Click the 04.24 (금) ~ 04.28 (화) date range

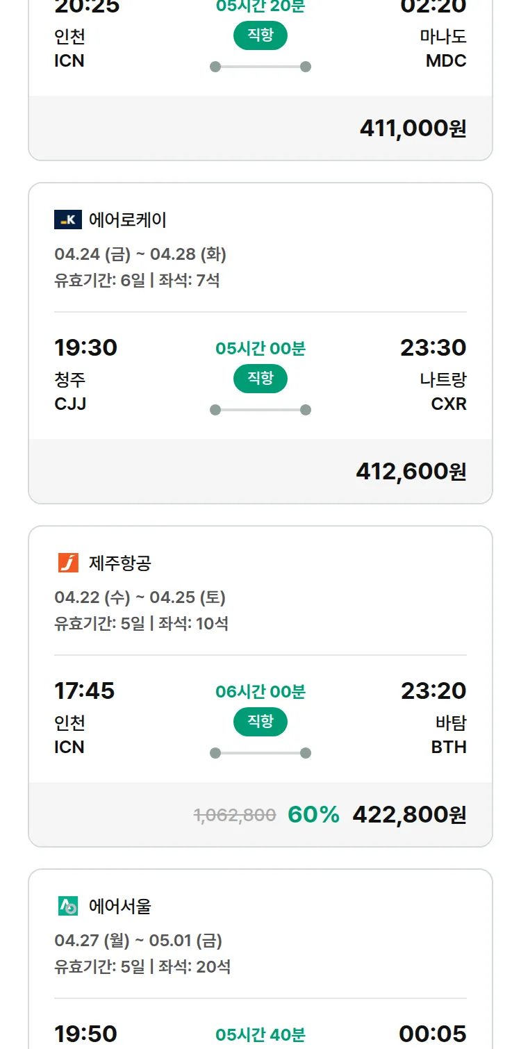140,254
